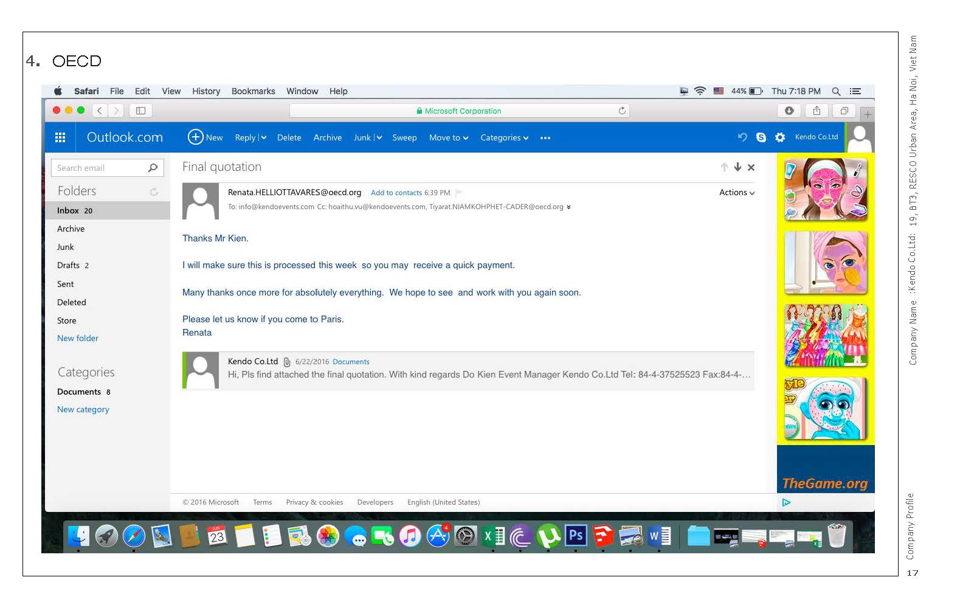Click the undo arrow in Outlook header
The image size is (960, 608).
(x=742, y=137)
